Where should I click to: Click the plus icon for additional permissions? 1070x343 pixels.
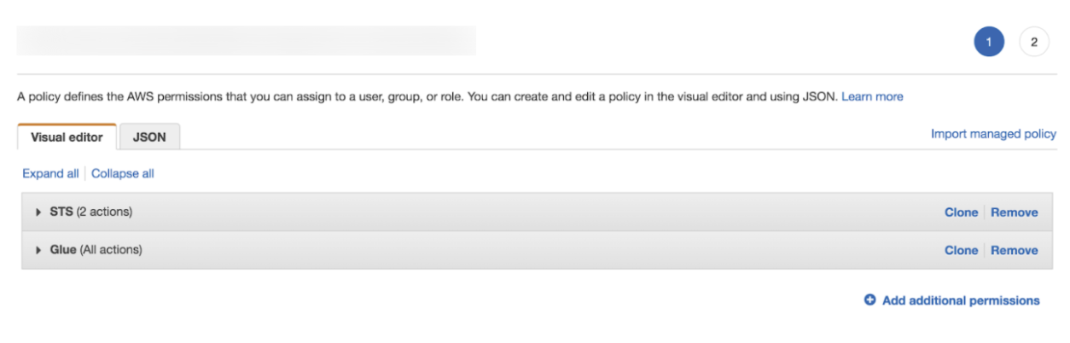click(x=870, y=300)
